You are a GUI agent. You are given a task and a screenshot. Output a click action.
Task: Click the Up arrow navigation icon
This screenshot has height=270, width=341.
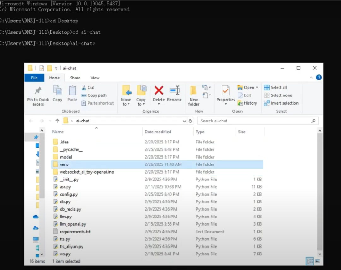[x=57, y=121]
